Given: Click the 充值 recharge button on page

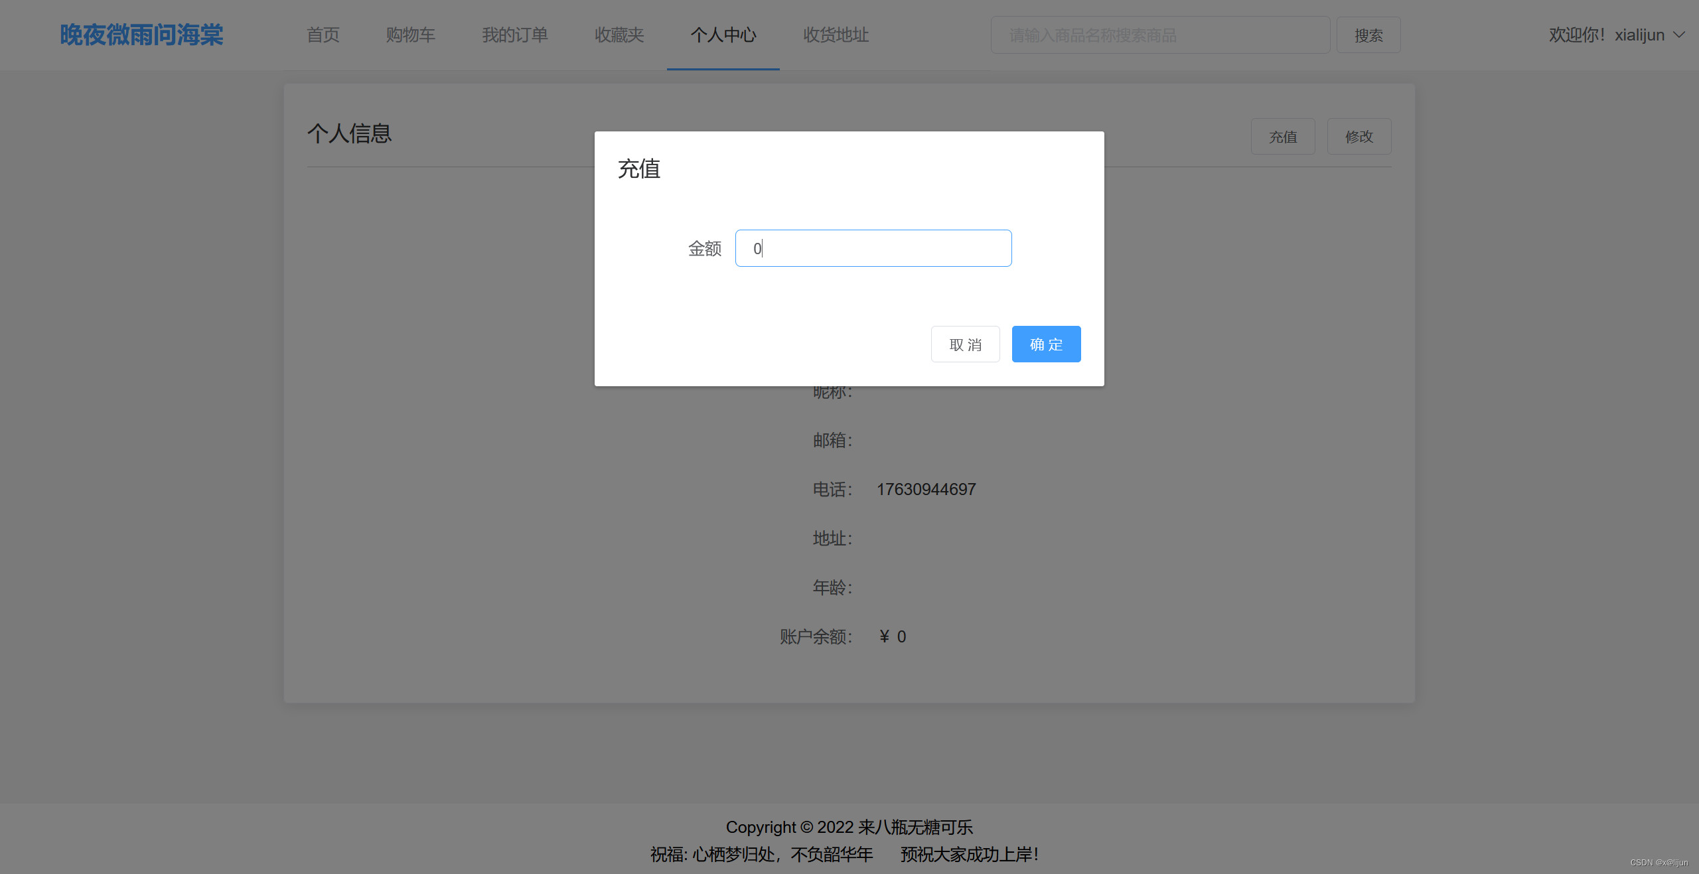Looking at the screenshot, I should tap(1283, 136).
